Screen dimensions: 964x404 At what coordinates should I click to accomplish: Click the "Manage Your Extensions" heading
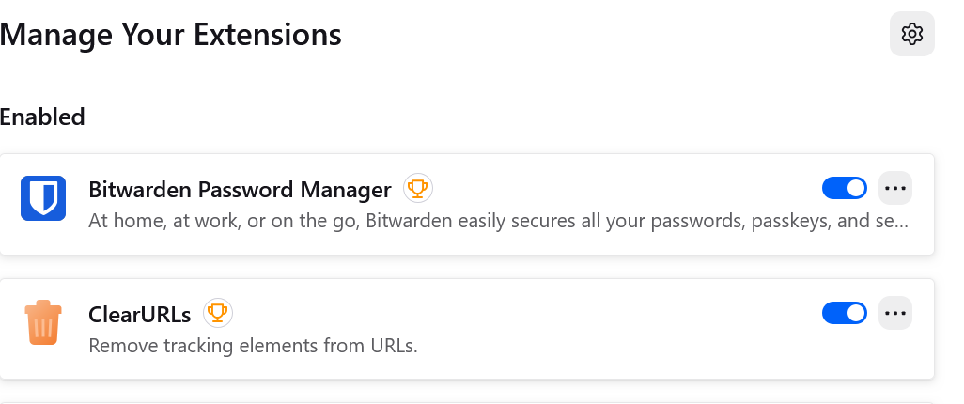pos(171,36)
